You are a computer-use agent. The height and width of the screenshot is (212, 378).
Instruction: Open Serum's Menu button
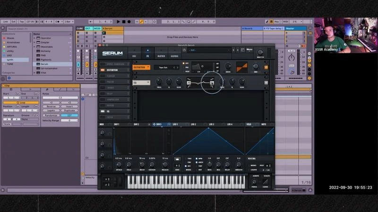pos(249,49)
